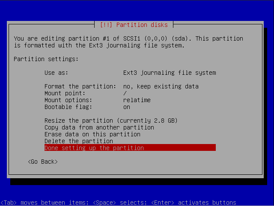Click the keyboard help line at bottom

click(x=118, y=203)
